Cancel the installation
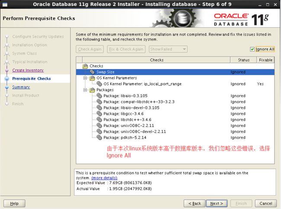 (266, 203)
